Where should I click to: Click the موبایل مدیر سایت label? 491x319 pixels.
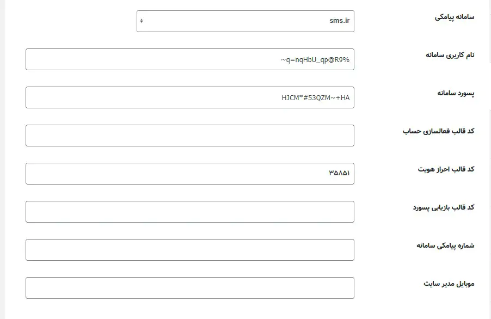[449, 284]
